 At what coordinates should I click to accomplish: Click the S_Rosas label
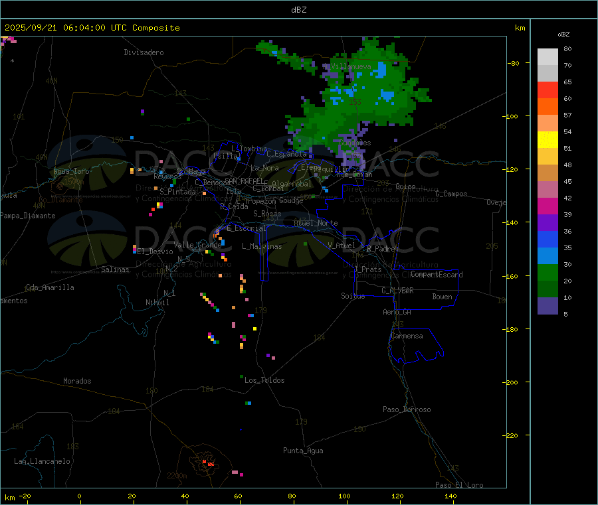(267, 214)
